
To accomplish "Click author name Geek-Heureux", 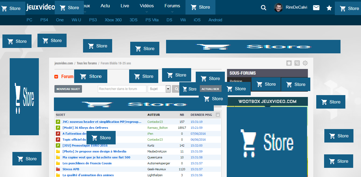I will point(157,169).
